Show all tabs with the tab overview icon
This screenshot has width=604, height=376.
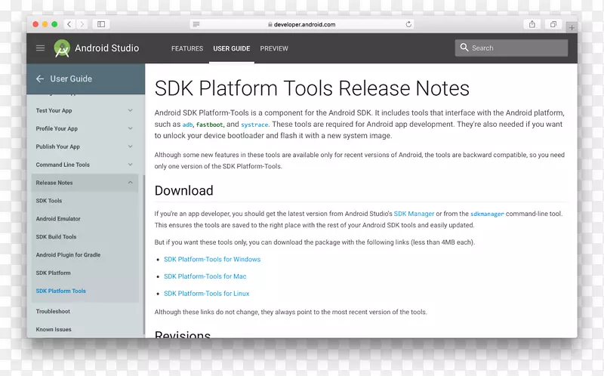click(x=553, y=24)
